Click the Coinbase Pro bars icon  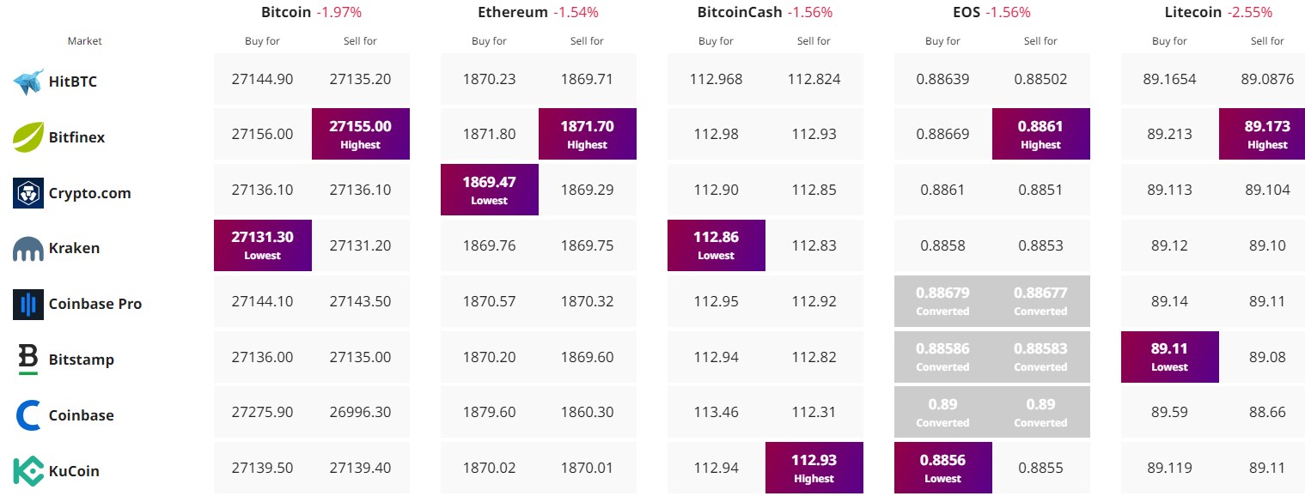click(28, 304)
